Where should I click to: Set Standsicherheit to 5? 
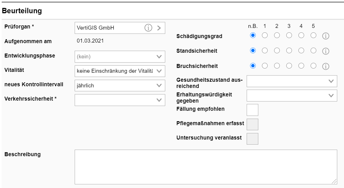(x=313, y=50)
